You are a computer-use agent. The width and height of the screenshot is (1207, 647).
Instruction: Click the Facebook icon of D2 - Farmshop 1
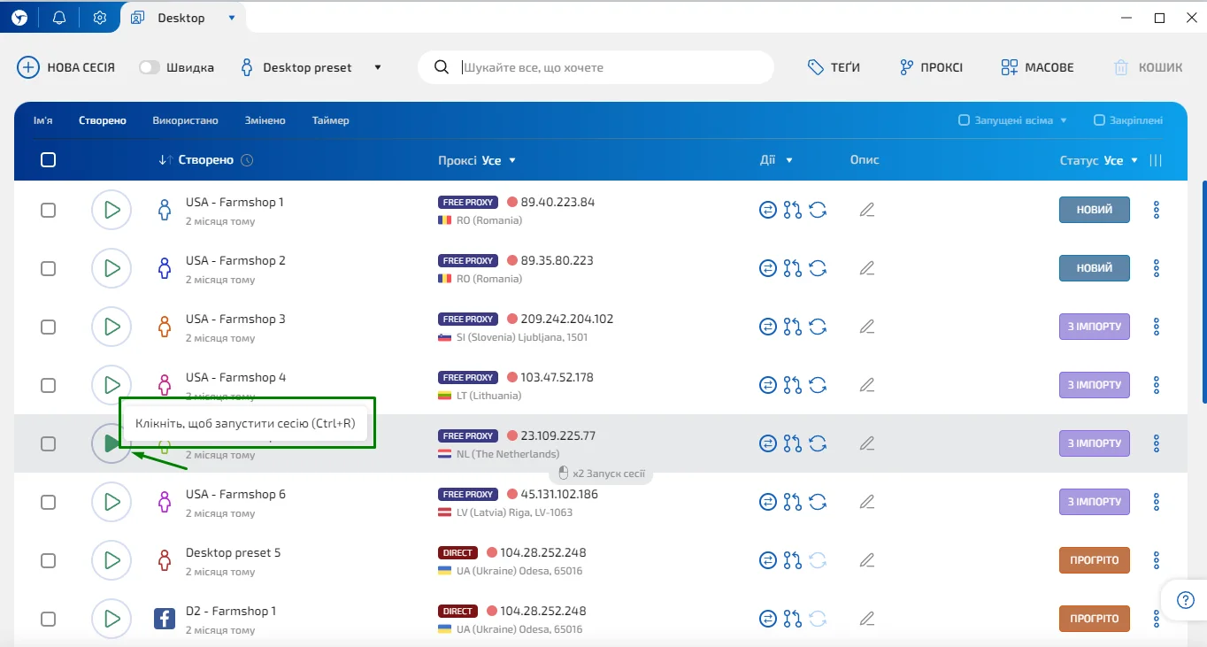point(165,619)
